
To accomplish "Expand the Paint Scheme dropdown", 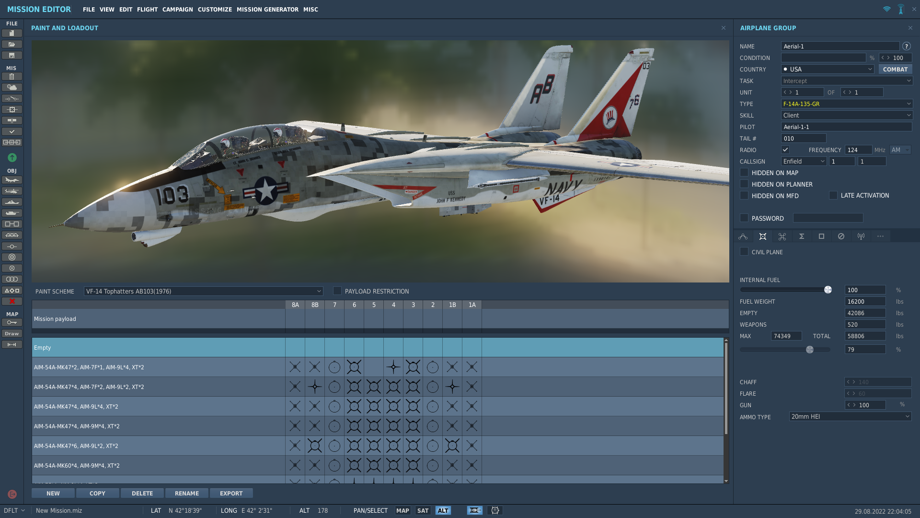I will point(203,291).
